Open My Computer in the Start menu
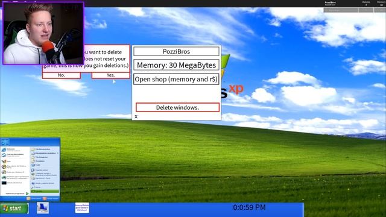 [x=36, y=165]
